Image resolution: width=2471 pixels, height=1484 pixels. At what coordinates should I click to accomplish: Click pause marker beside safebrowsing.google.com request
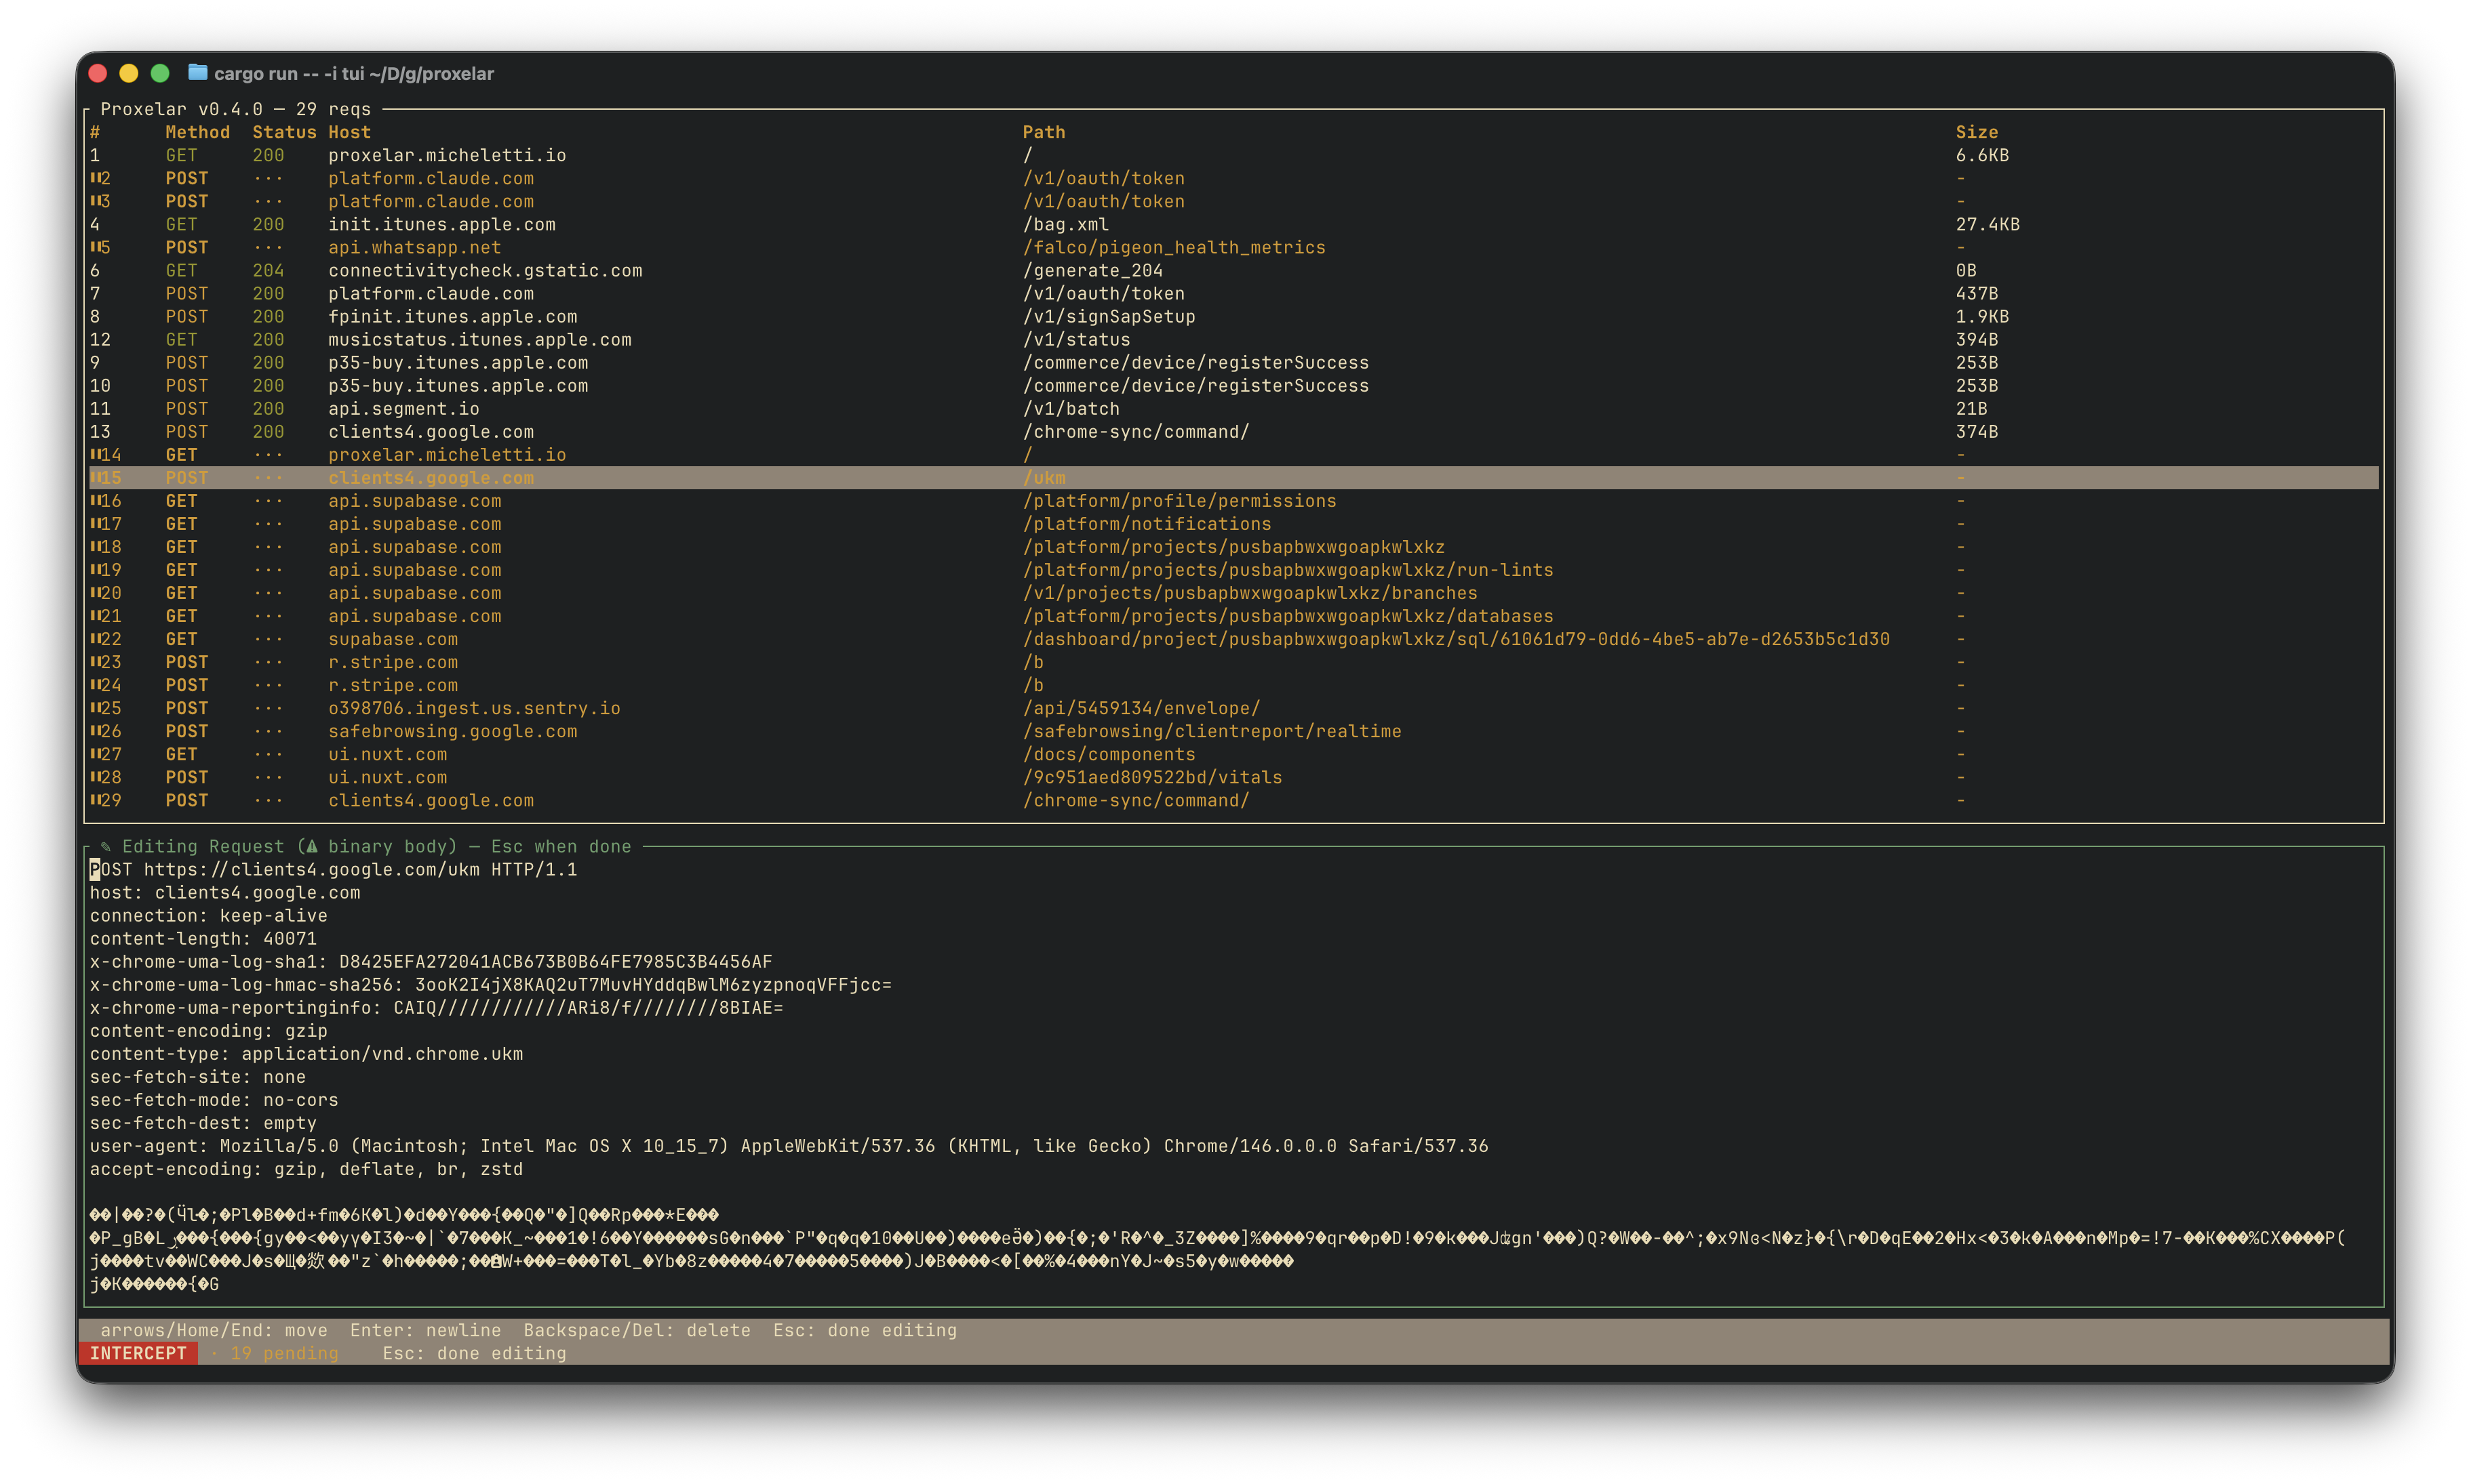[x=95, y=731]
